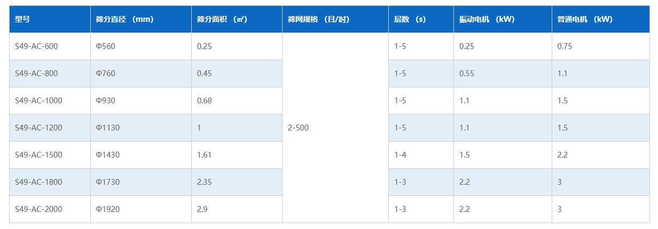Click the Φ1920 diameter cell
This screenshot has height=229, width=658.
point(107,209)
